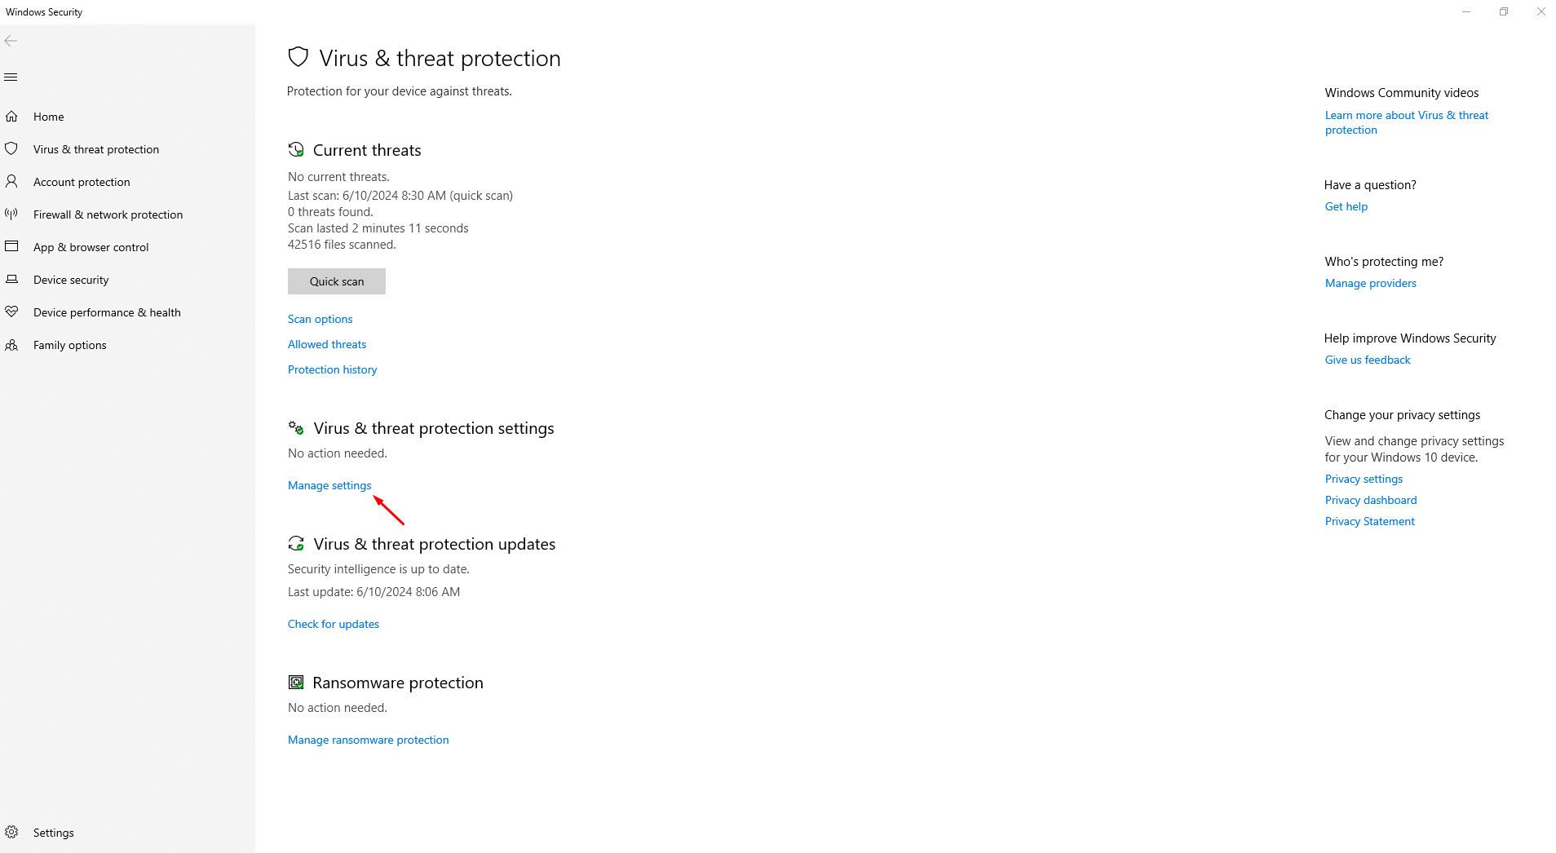Click the back arrow icon

pyautogui.click(x=11, y=41)
